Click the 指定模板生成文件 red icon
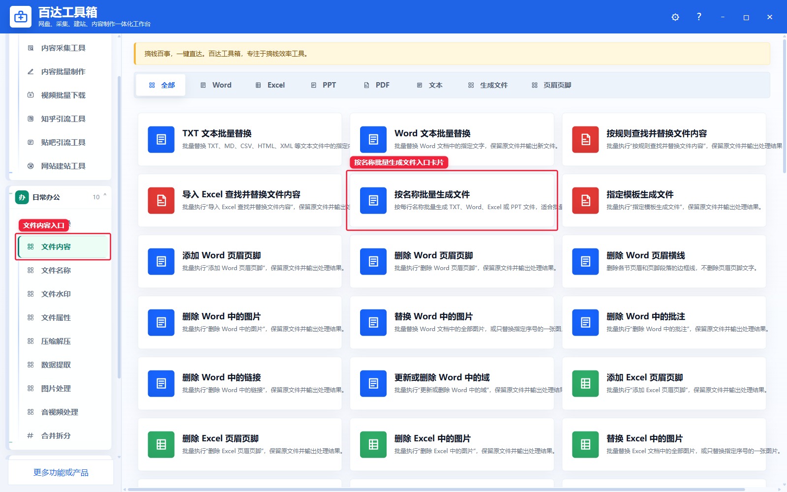 pyautogui.click(x=585, y=201)
